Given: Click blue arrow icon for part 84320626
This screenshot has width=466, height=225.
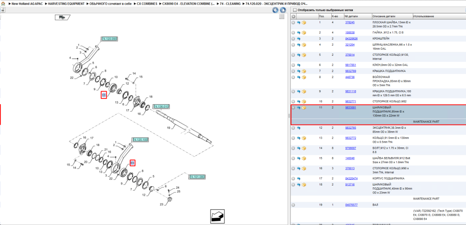Looking at the screenshot, I should click(x=299, y=39).
